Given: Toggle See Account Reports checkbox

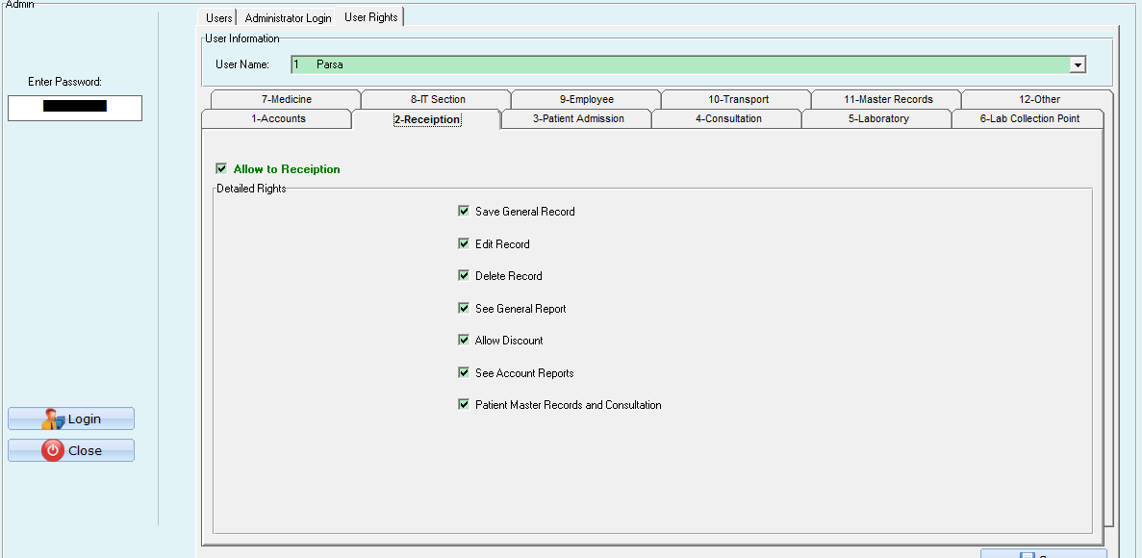Looking at the screenshot, I should coord(463,372).
